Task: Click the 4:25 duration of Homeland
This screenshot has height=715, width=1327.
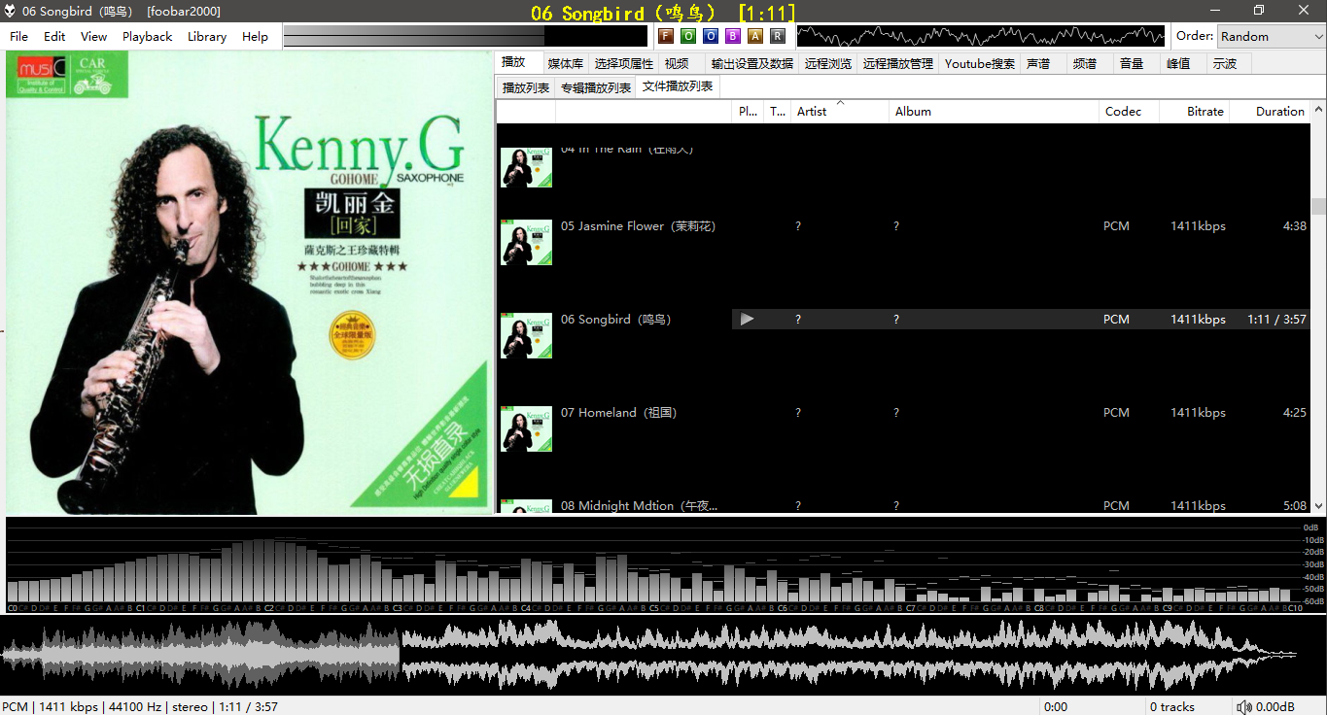Action: tap(1295, 413)
